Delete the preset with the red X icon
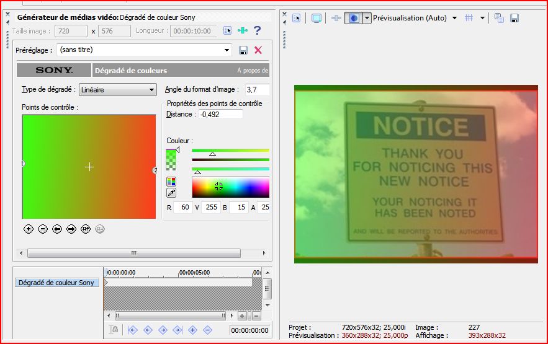This screenshot has height=344, width=548. 258,50
